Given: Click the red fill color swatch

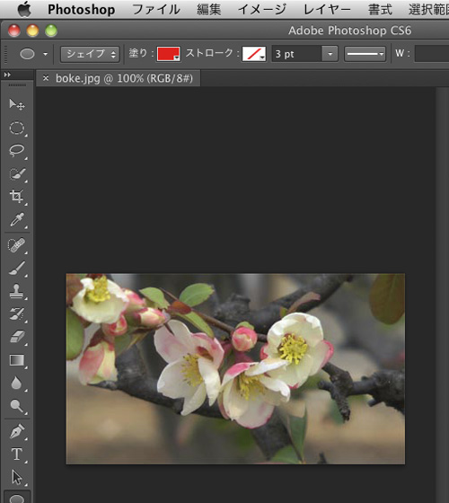Looking at the screenshot, I should coord(169,54).
